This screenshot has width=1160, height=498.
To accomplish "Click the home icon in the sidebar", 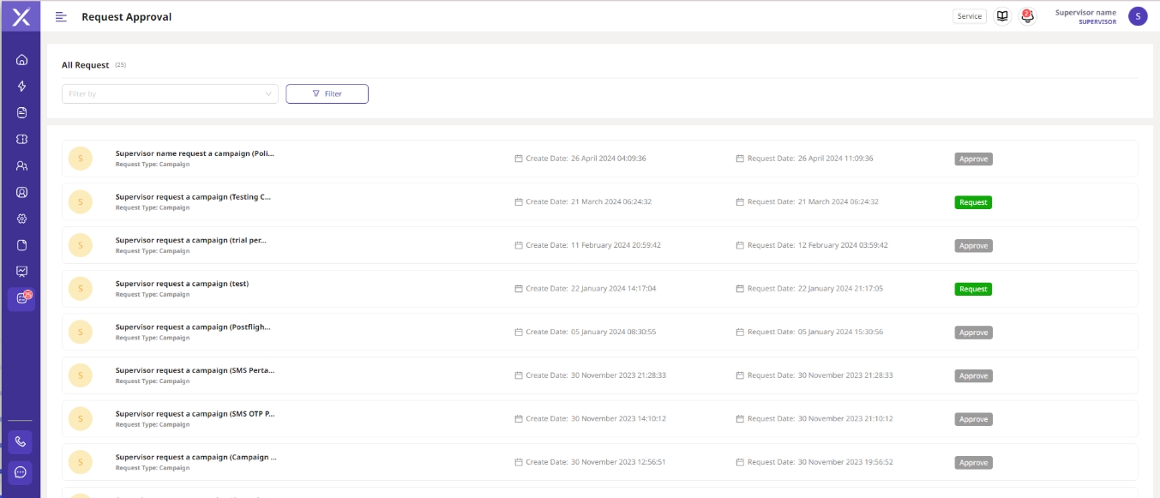I will pos(21,60).
